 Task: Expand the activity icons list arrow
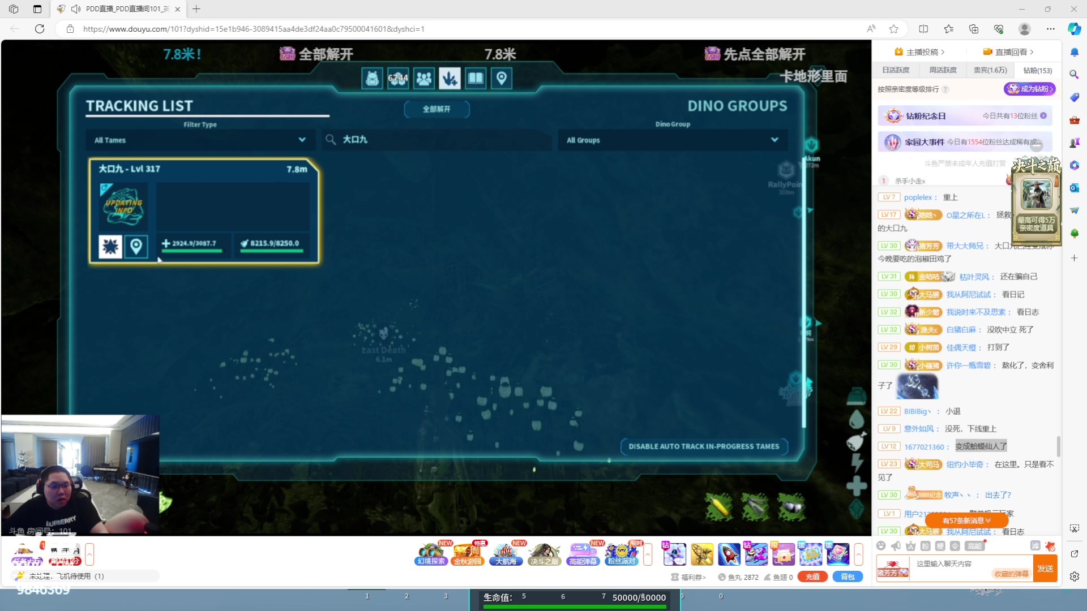pos(648,554)
